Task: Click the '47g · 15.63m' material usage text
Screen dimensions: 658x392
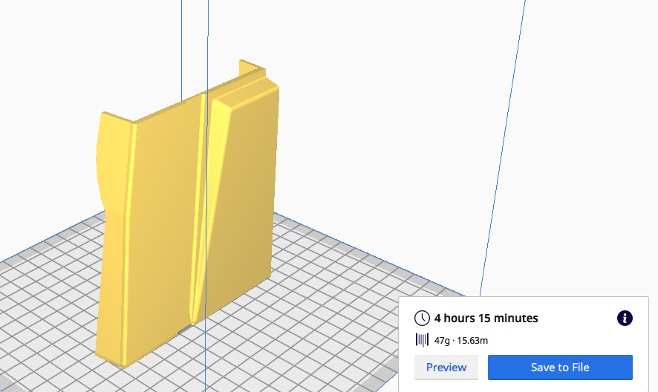Action: coord(460,340)
